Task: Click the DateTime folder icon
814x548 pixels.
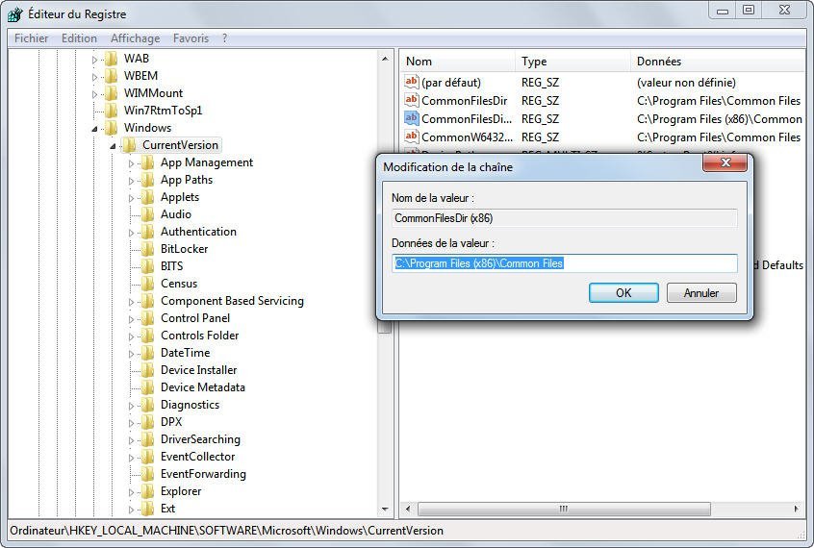Action: pyautogui.click(x=148, y=353)
